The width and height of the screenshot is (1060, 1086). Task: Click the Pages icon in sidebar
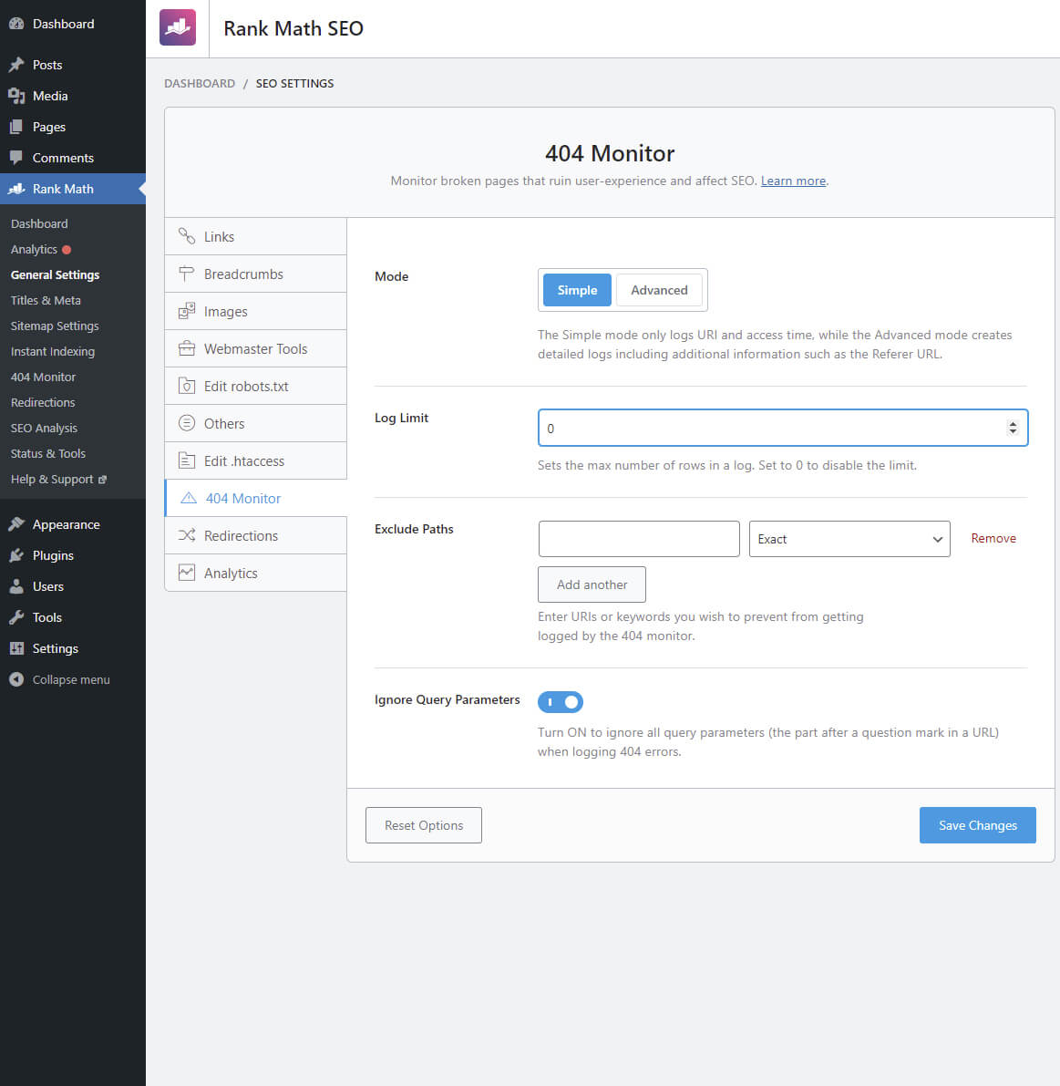(x=16, y=127)
